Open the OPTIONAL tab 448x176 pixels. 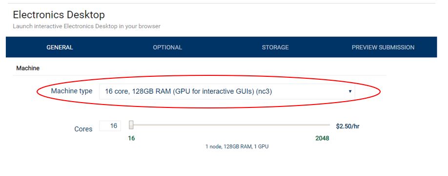coord(167,47)
